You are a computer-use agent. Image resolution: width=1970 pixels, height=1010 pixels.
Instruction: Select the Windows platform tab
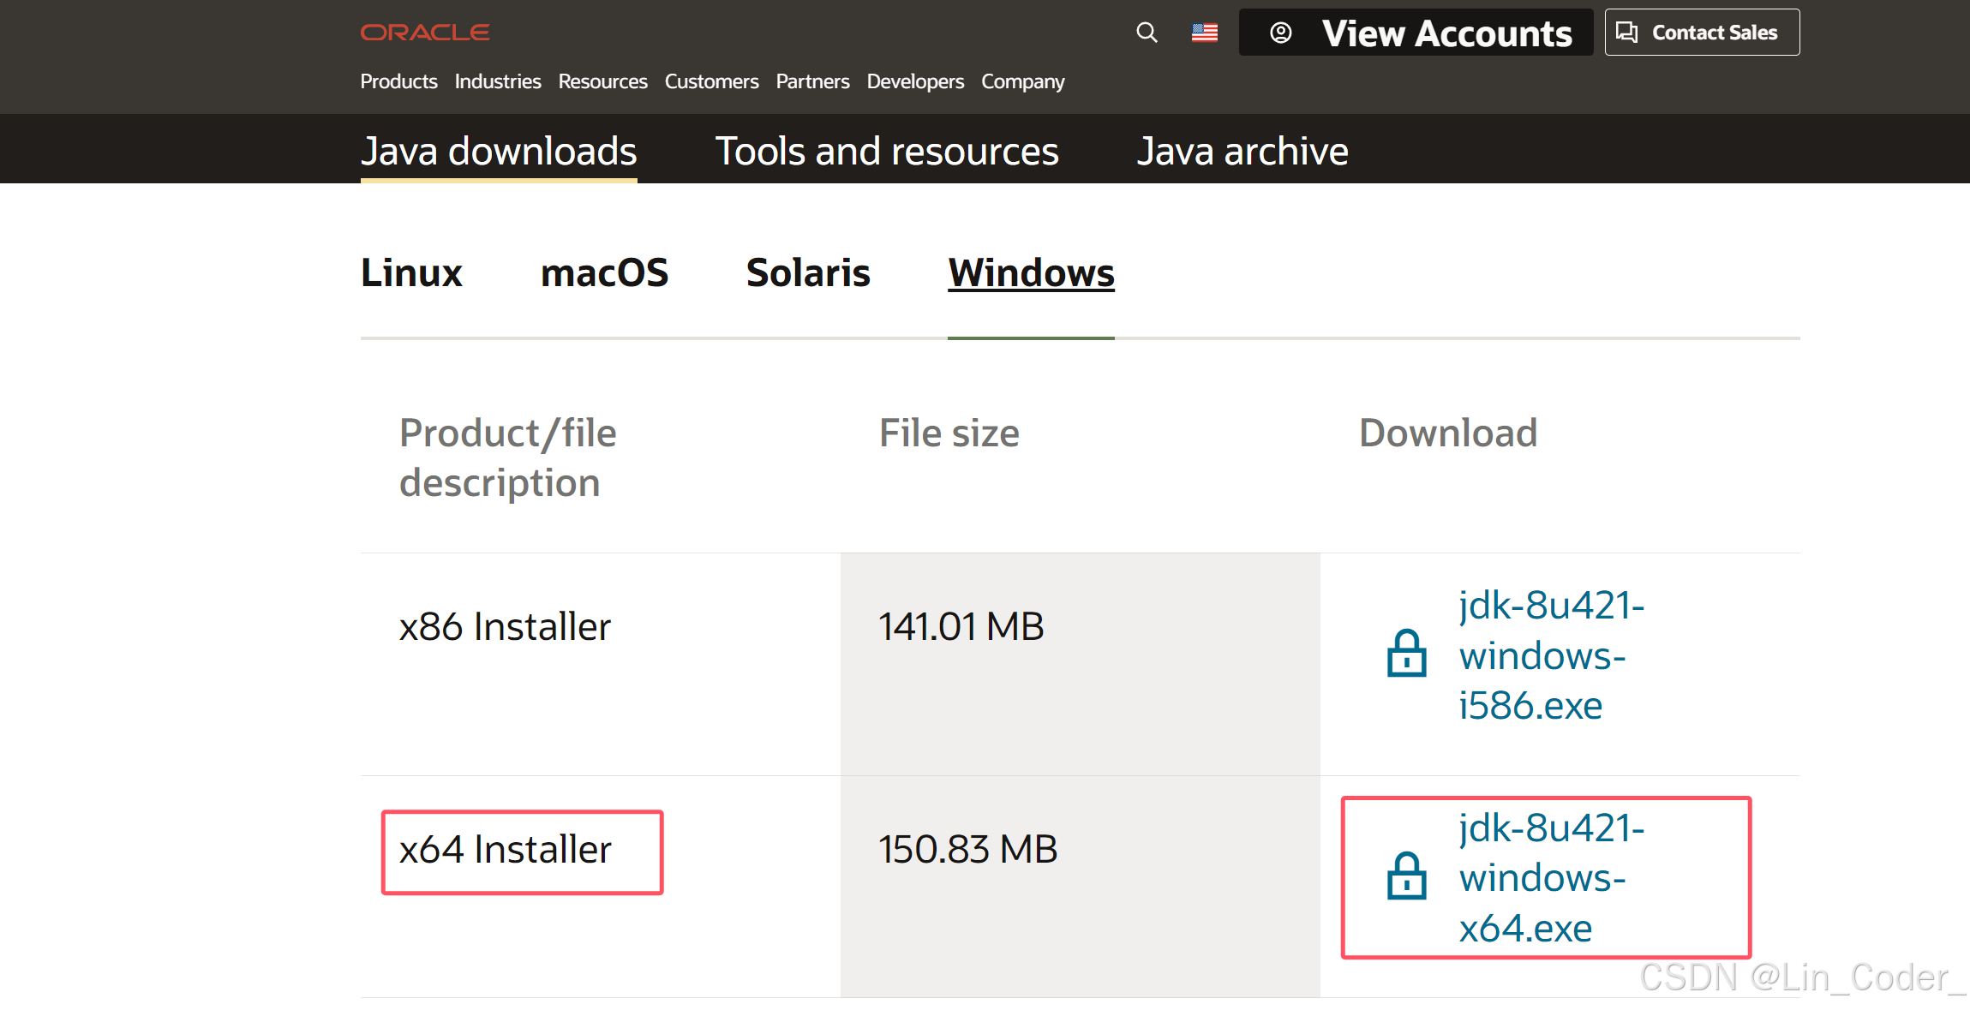coord(1031,272)
